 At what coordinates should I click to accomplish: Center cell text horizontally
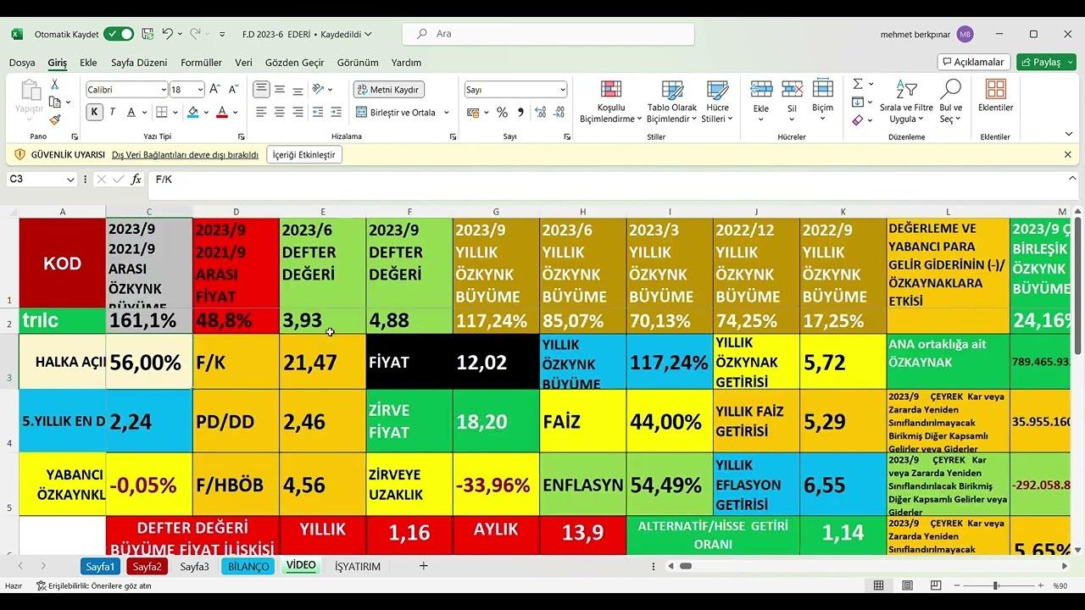(279, 112)
